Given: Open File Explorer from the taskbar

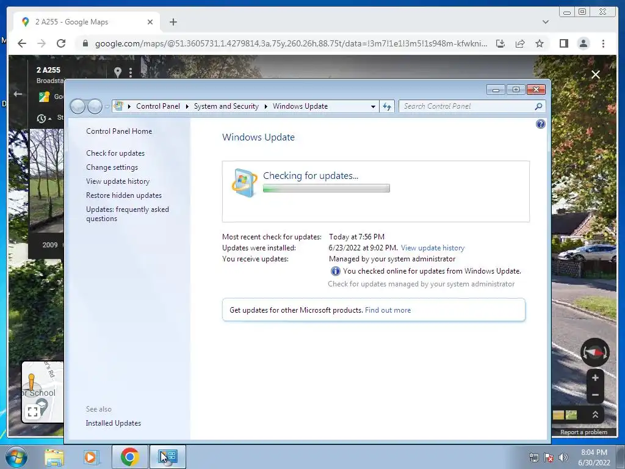Looking at the screenshot, I should [54, 457].
